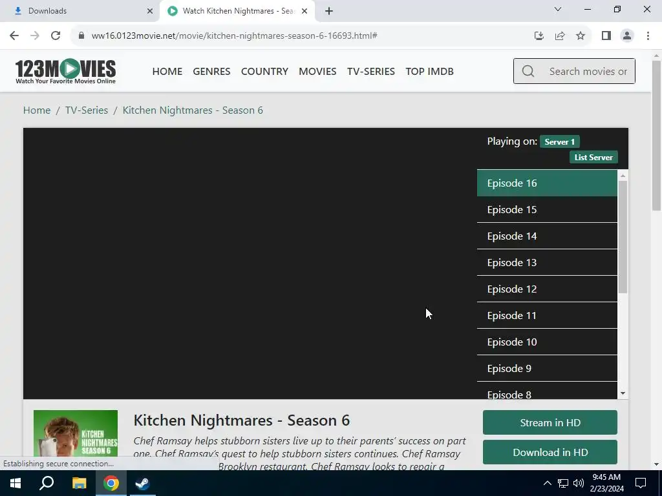Open the notification center icon
This screenshot has width=662, height=496.
coord(641,483)
